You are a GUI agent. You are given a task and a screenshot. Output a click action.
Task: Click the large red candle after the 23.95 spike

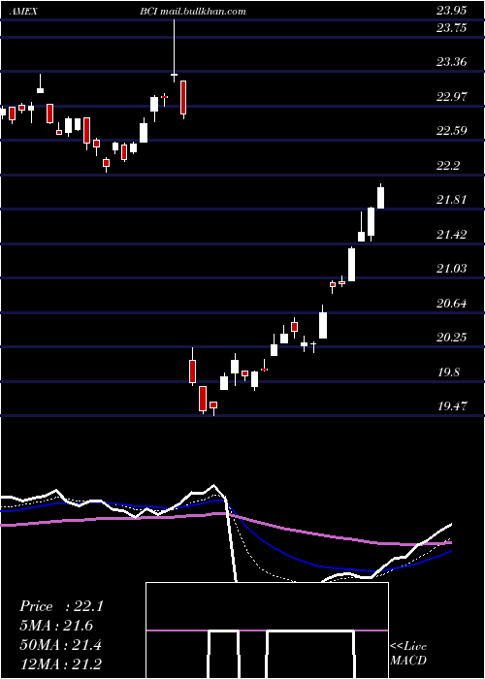183,98
